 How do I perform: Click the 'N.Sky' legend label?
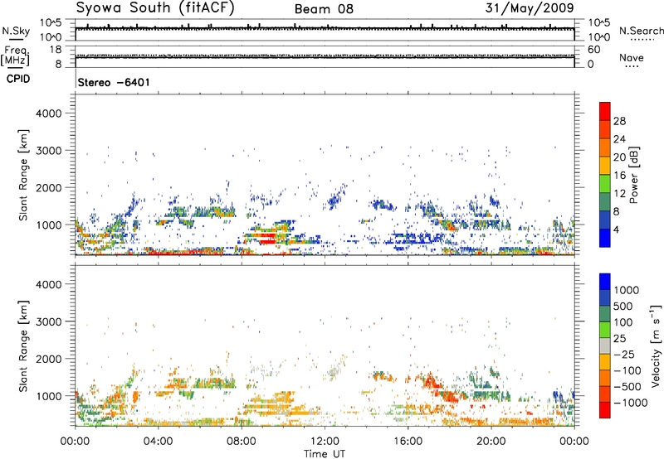tap(16, 31)
